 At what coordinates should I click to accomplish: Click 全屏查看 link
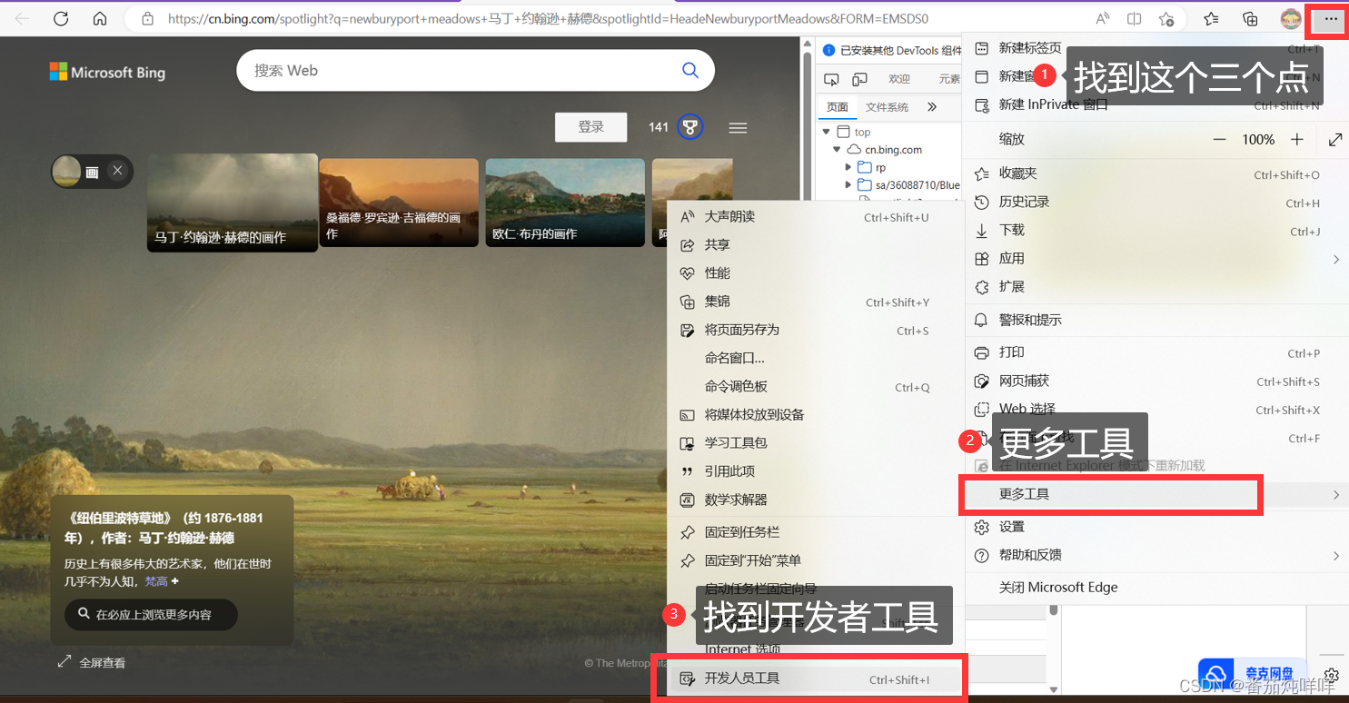coord(92,663)
